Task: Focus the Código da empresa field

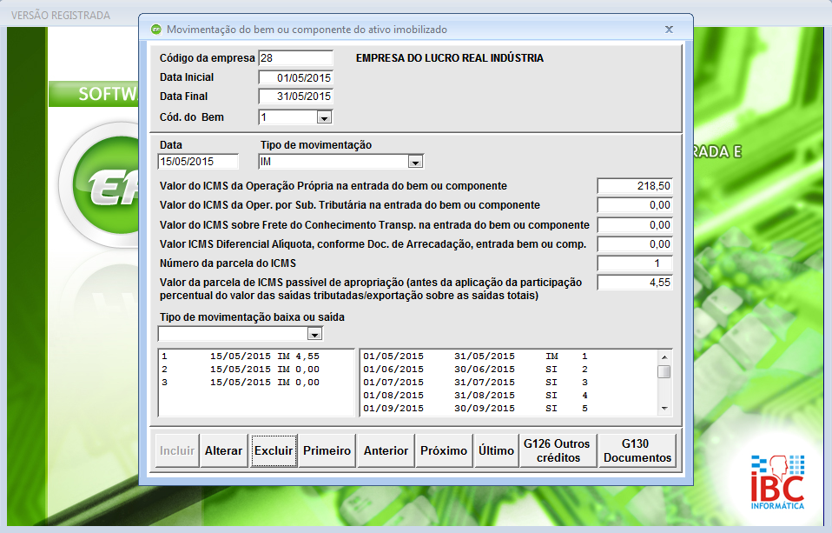Action: click(x=295, y=58)
